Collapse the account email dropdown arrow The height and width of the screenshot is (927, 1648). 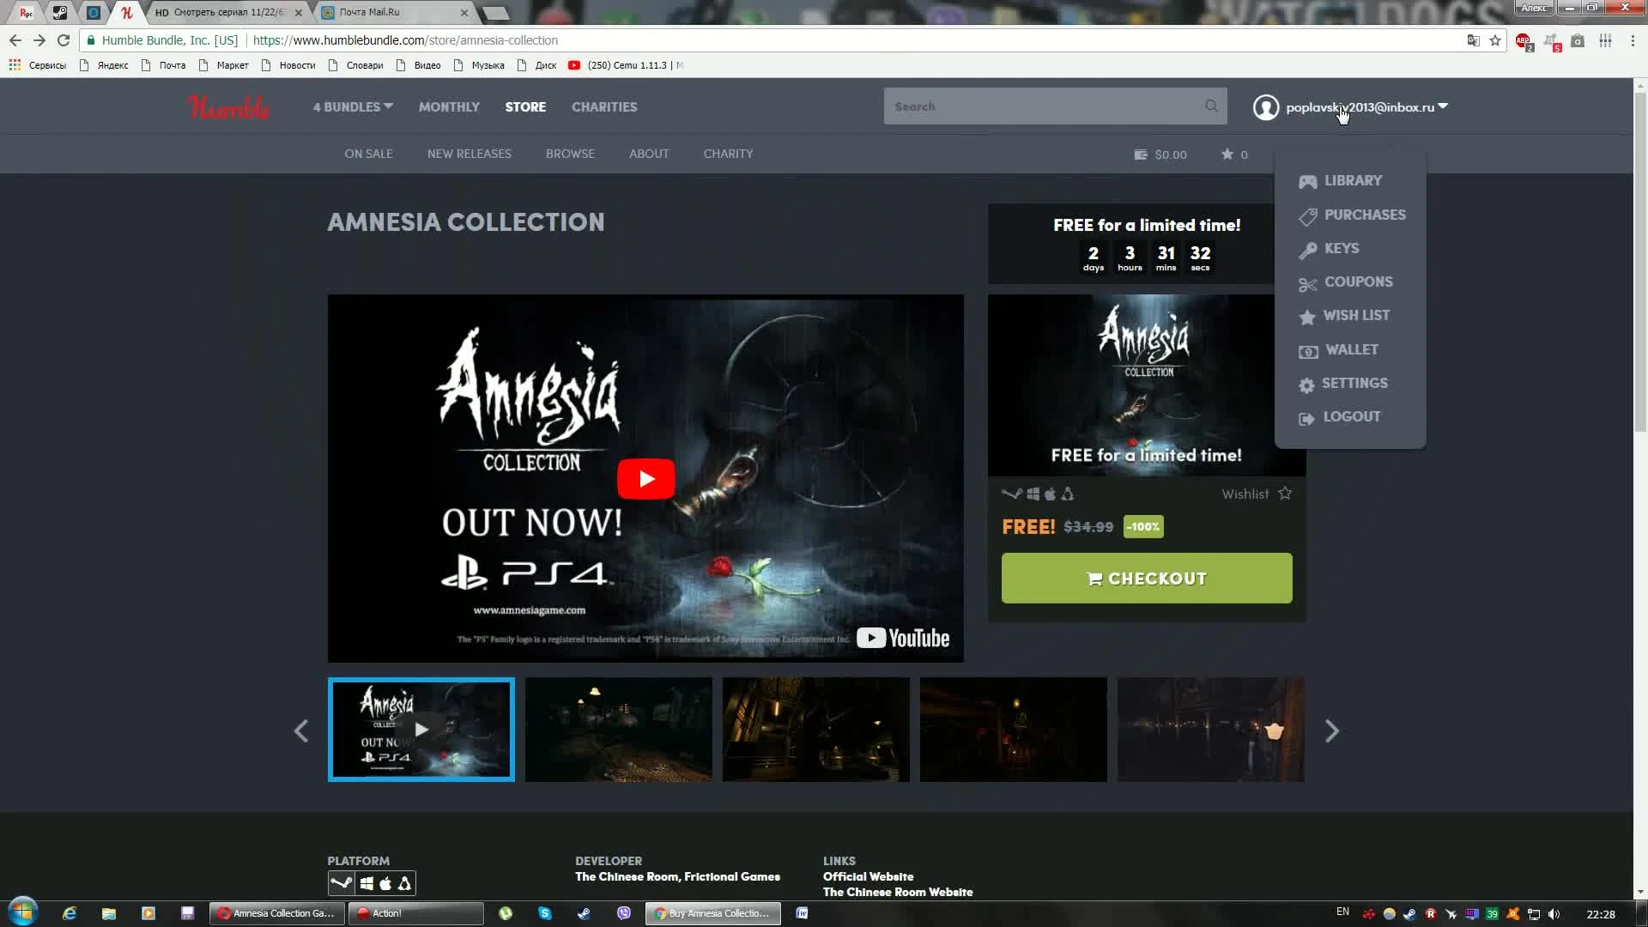tap(1443, 106)
